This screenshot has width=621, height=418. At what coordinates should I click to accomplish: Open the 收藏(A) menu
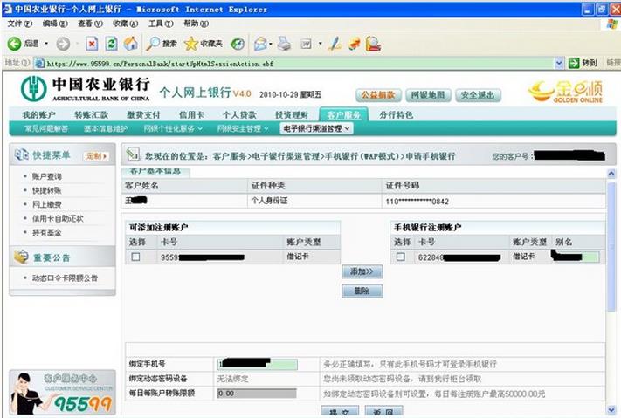click(126, 24)
